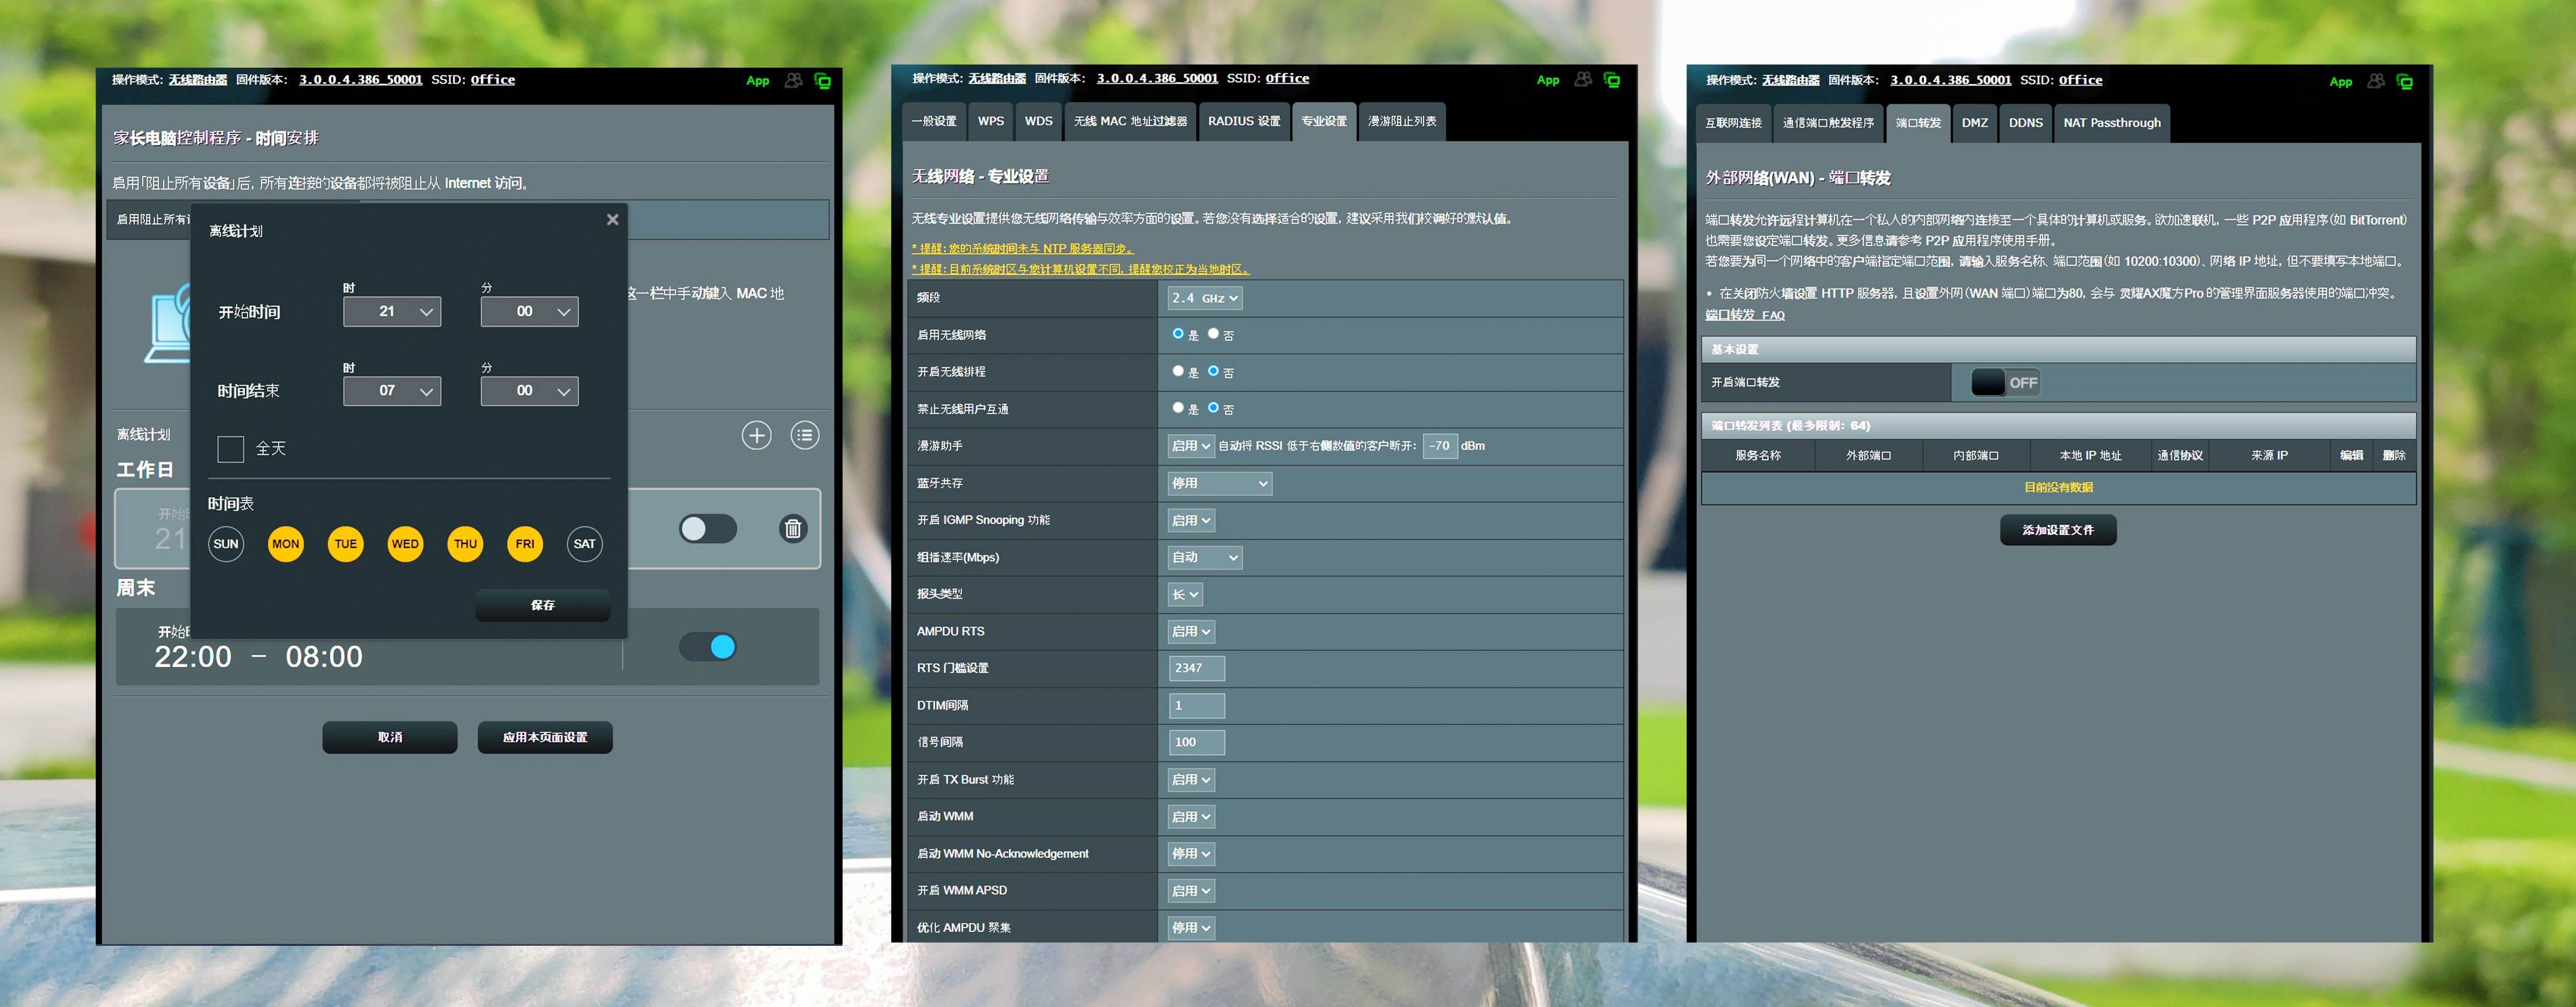
Task: Switch to WPS tab
Action: [991, 121]
